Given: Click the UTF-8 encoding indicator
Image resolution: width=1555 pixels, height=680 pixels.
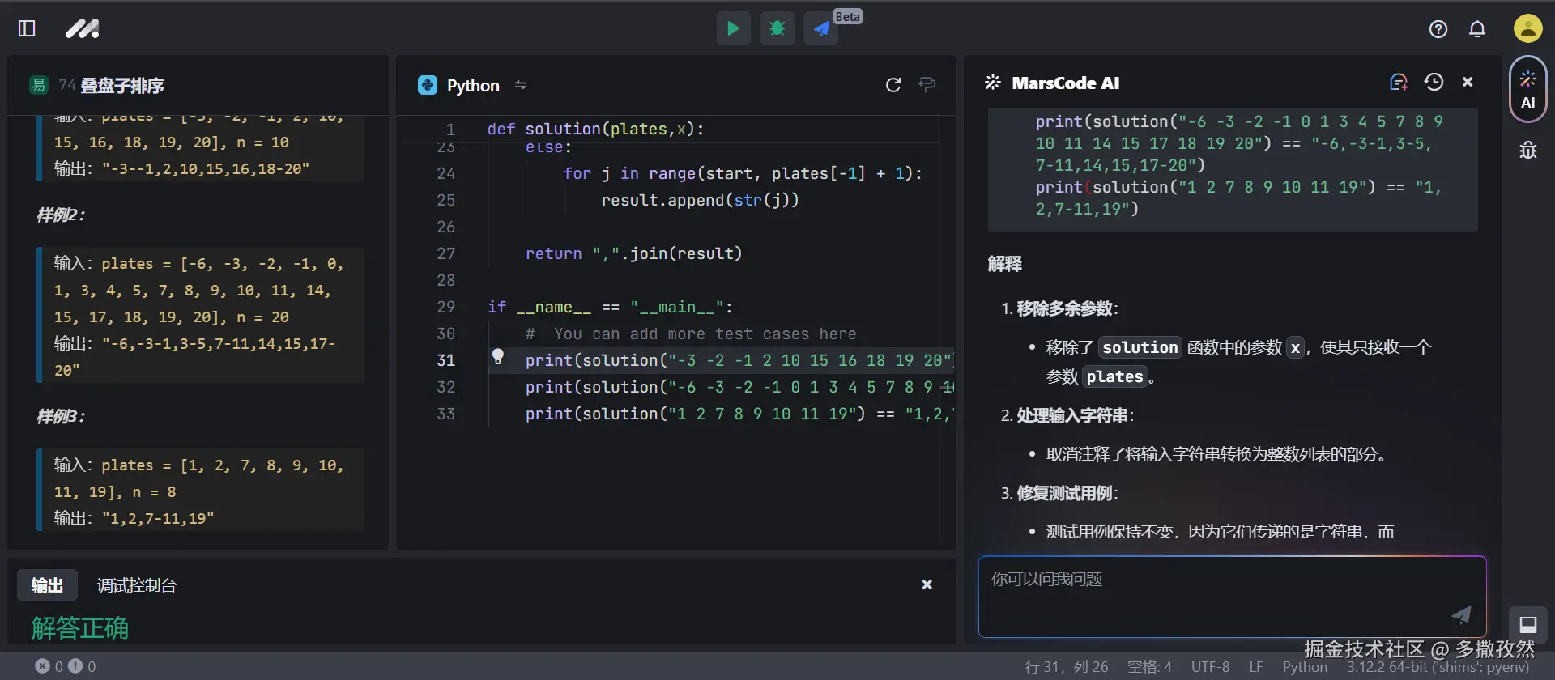Looking at the screenshot, I should point(1210,667).
